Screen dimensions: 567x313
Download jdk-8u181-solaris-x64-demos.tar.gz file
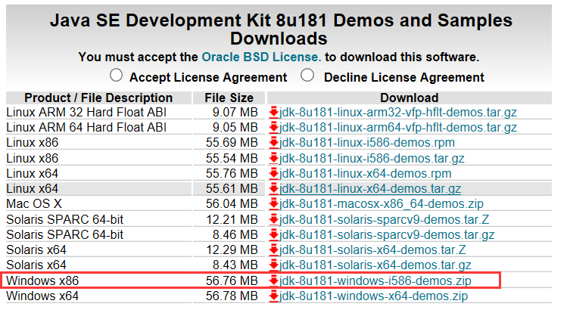click(375, 265)
